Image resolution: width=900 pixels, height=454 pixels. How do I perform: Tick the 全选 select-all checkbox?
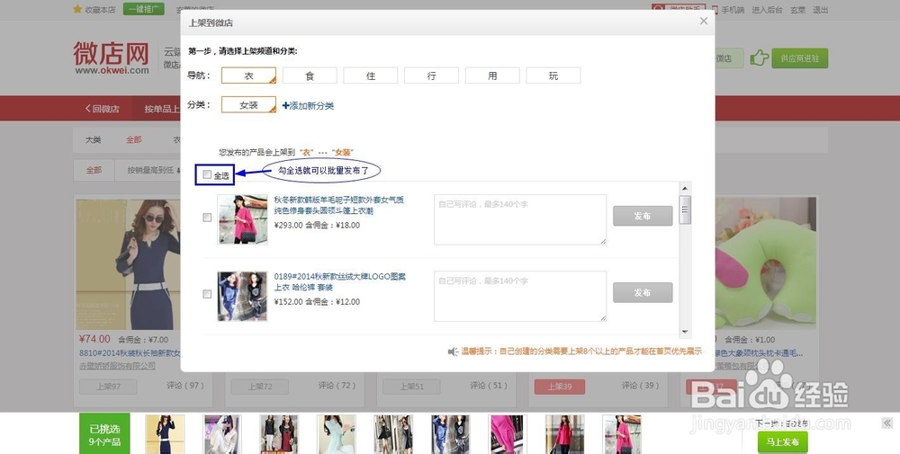pos(207,174)
